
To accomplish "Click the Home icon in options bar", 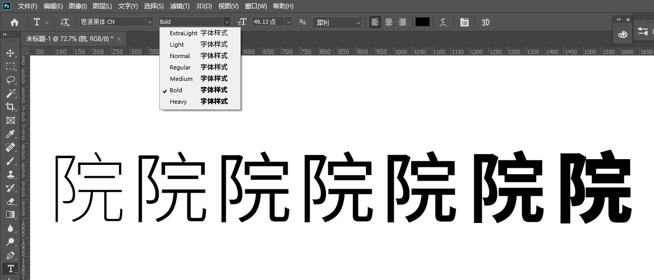I will 15,22.
